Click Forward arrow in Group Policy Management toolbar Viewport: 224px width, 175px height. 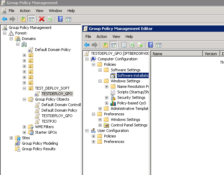click(x=12, y=19)
